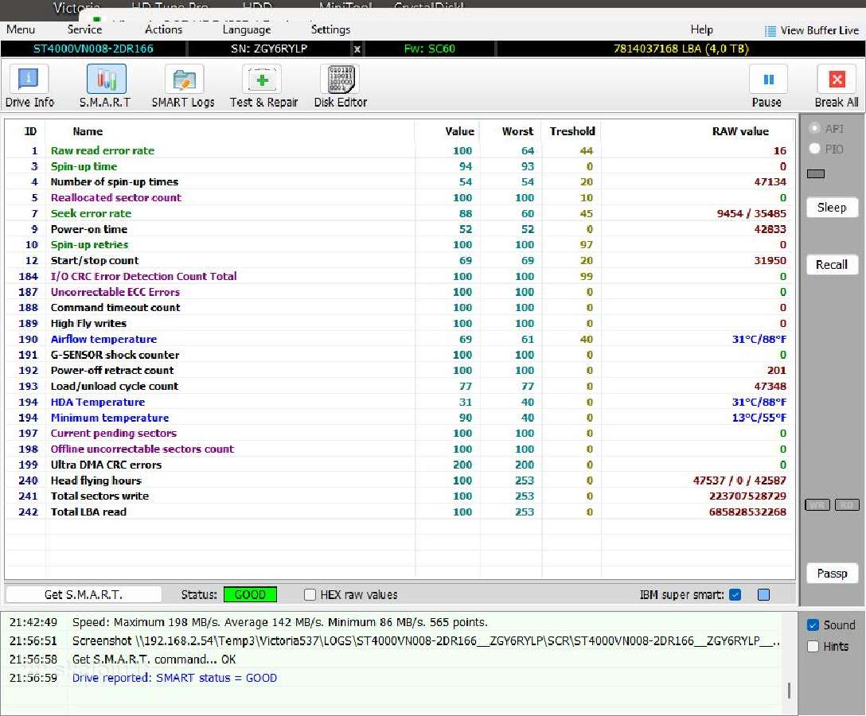Select the Head flying hours row

[x=400, y=481]
